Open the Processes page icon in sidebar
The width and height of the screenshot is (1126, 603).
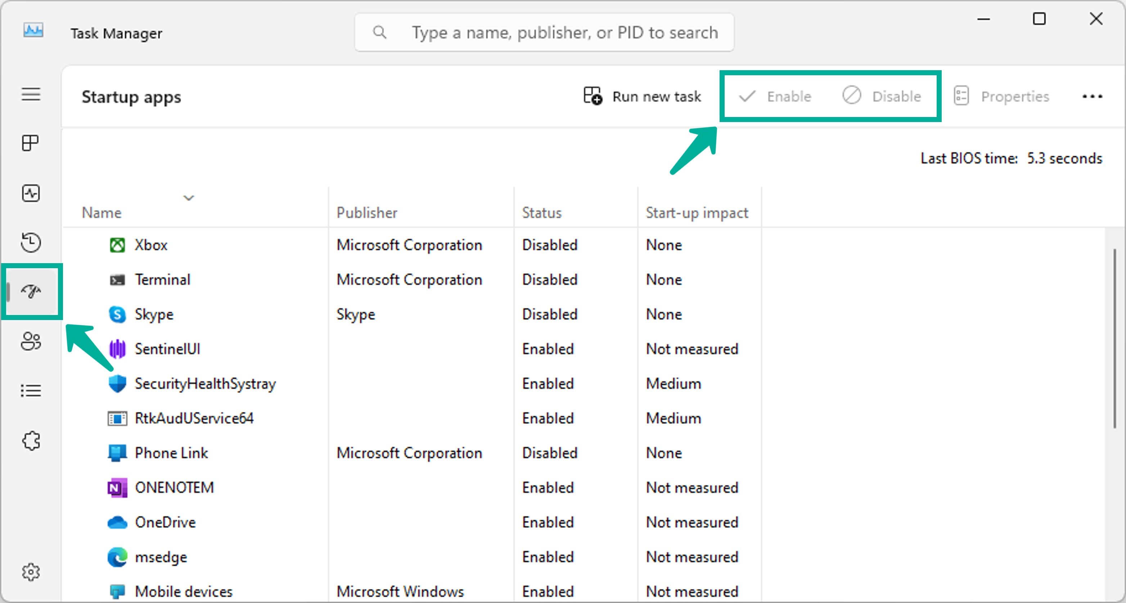31,143
